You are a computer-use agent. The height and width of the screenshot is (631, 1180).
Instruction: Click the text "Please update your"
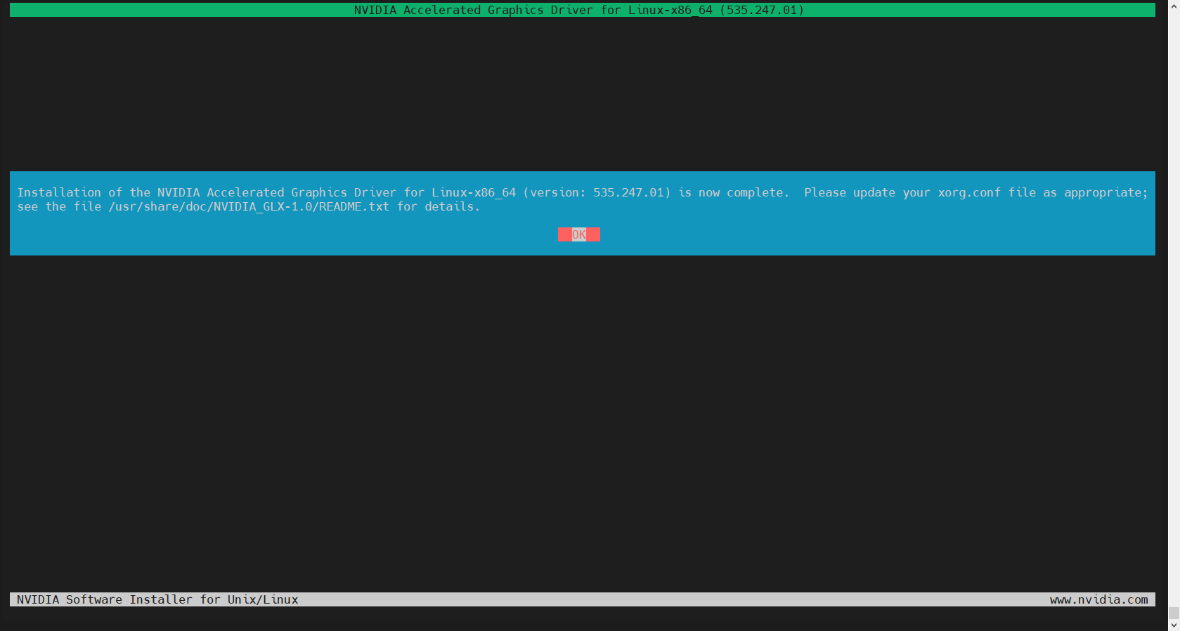click(867, 192)
